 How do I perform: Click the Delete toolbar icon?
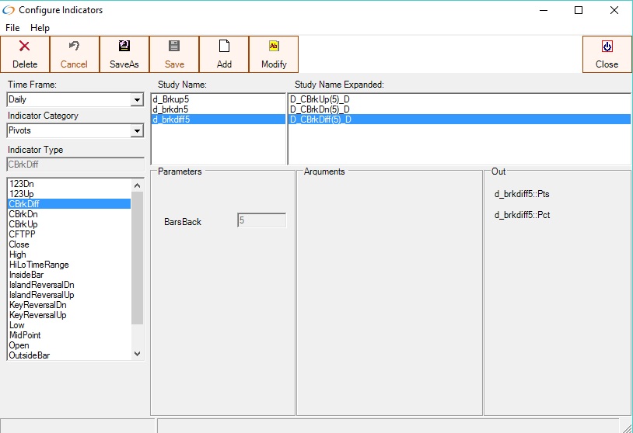point(25,47)
